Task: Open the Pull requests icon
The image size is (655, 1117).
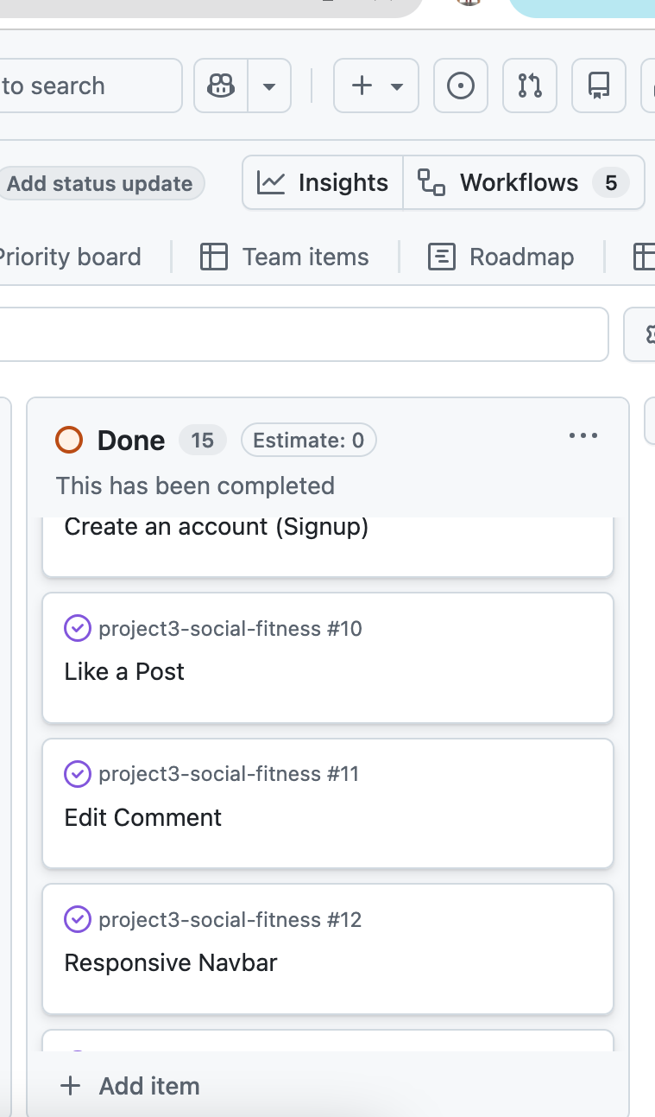Action: point(530,86)
